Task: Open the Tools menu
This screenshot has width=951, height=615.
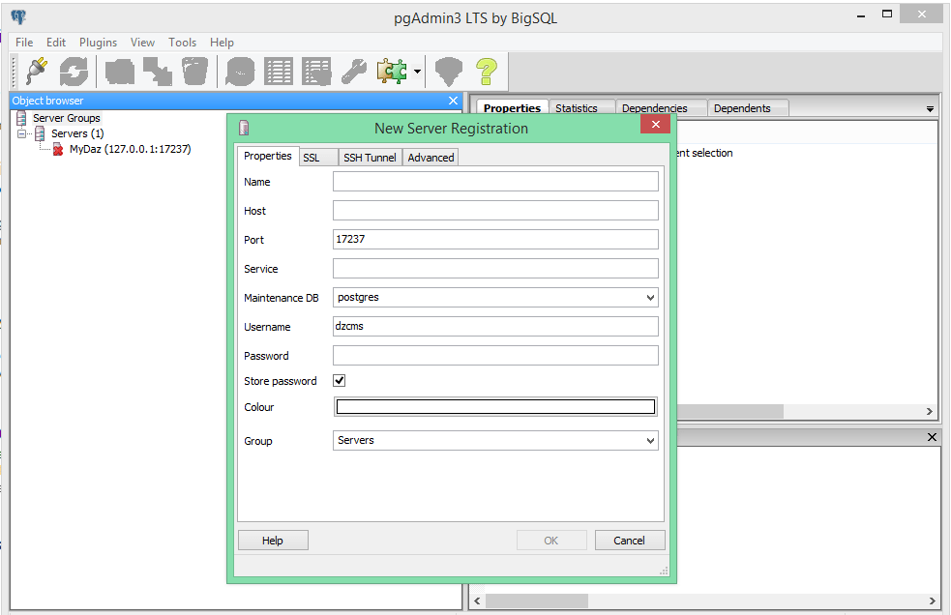Action: tap(183, 43)
